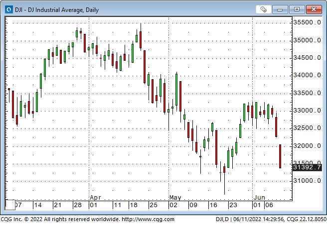
Task: Select the tall green candle after May 02
Action: pos(176,90)
